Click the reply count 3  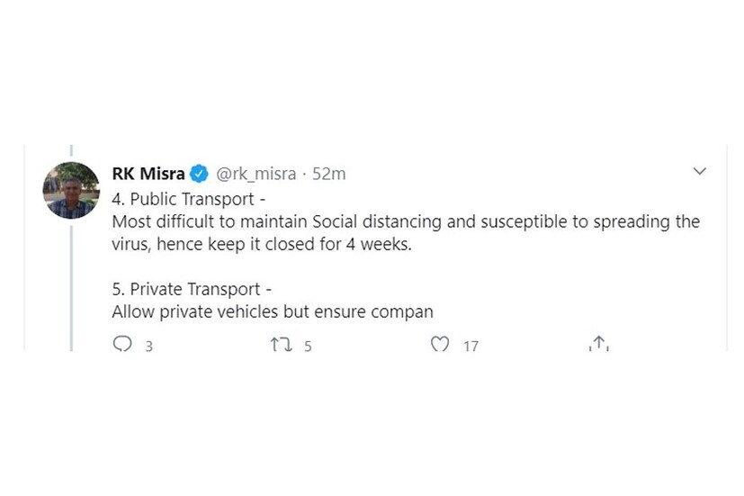pos(149,346)
